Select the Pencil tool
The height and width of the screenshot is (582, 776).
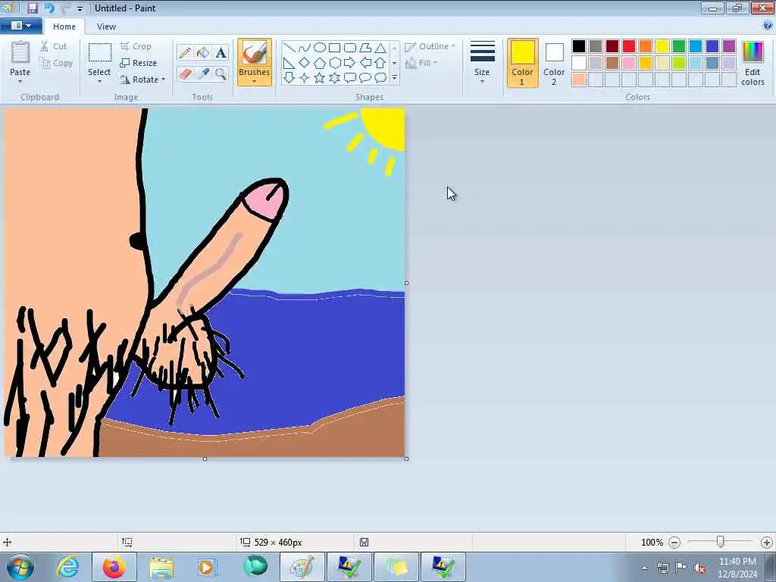pyautogui.click(x=185, y=52)
